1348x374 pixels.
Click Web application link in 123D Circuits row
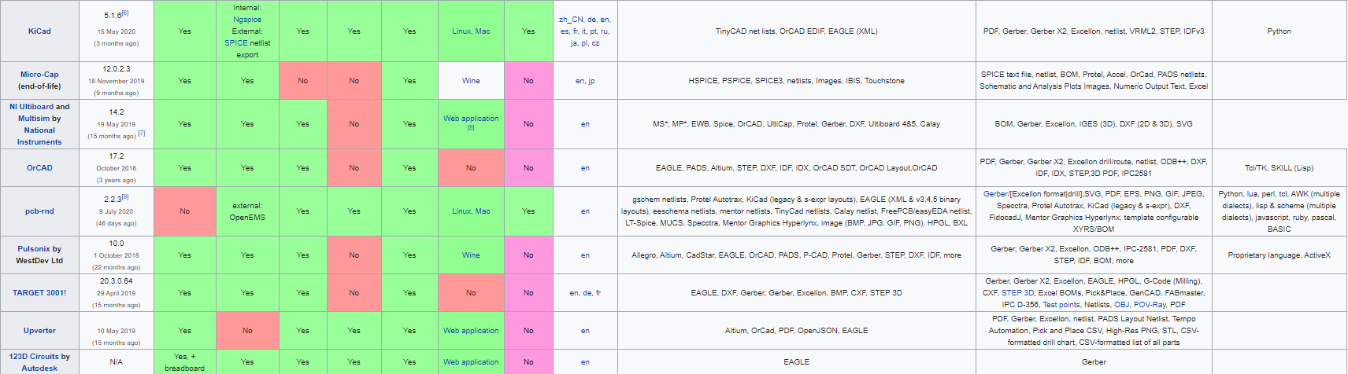[471, 362]
